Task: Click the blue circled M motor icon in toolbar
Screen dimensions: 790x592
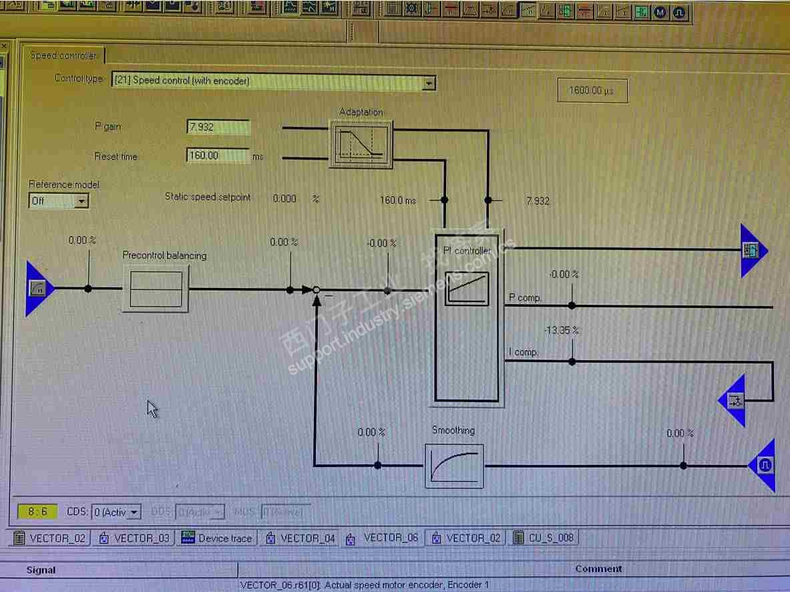Action: click(x=660, y=12)
